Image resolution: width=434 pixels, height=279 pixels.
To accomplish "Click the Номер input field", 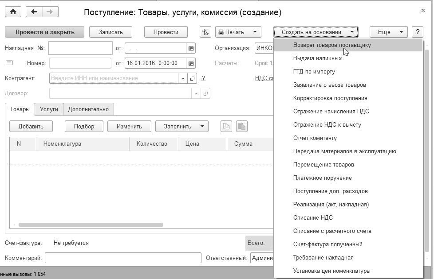I will pos(80,63).
